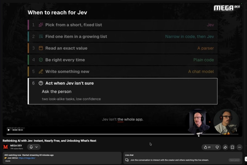Open the https://mega.dev/ link
This screenshot has width=247, height=165.
tap(27, 158)
